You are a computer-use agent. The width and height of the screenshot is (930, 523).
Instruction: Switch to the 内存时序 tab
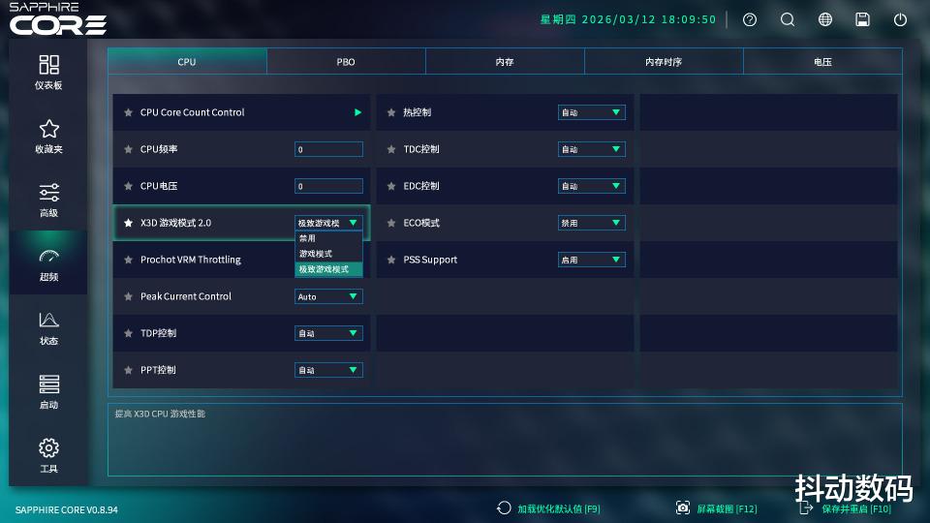pyautogui.click(x=664, y=62)
